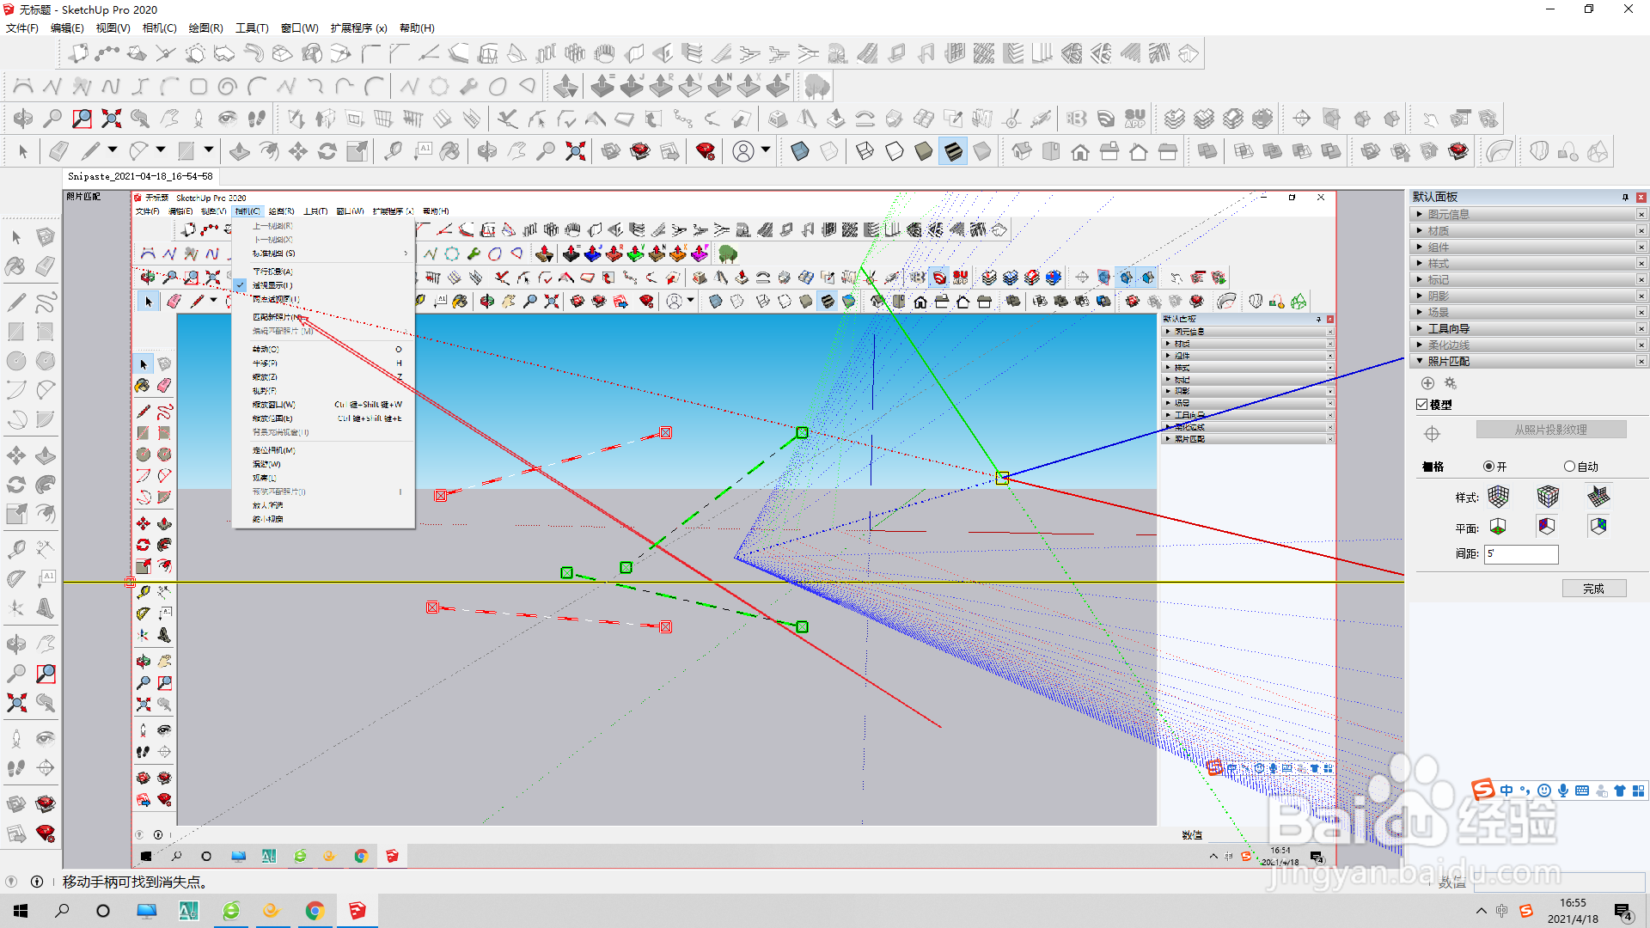The image size is (1650, 928).
Task: Pick the Tape Measure tool in top toolbar
Action: 393,152
